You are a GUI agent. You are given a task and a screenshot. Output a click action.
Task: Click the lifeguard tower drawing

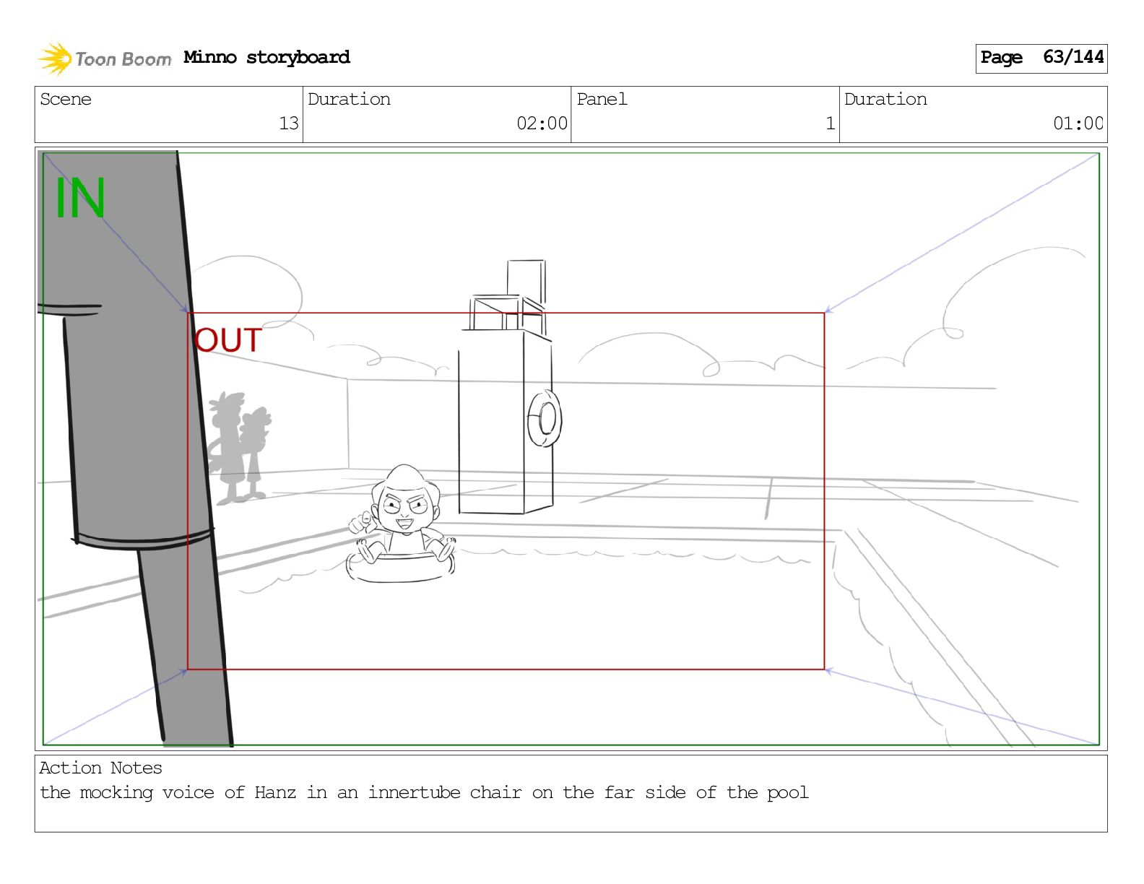(506, 388)
